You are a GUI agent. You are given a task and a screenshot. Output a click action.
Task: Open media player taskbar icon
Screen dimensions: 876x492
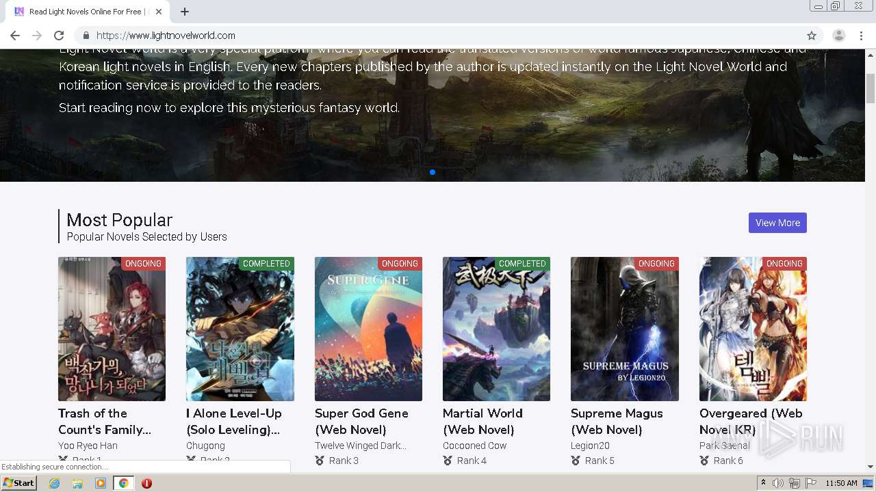point(101,483)
